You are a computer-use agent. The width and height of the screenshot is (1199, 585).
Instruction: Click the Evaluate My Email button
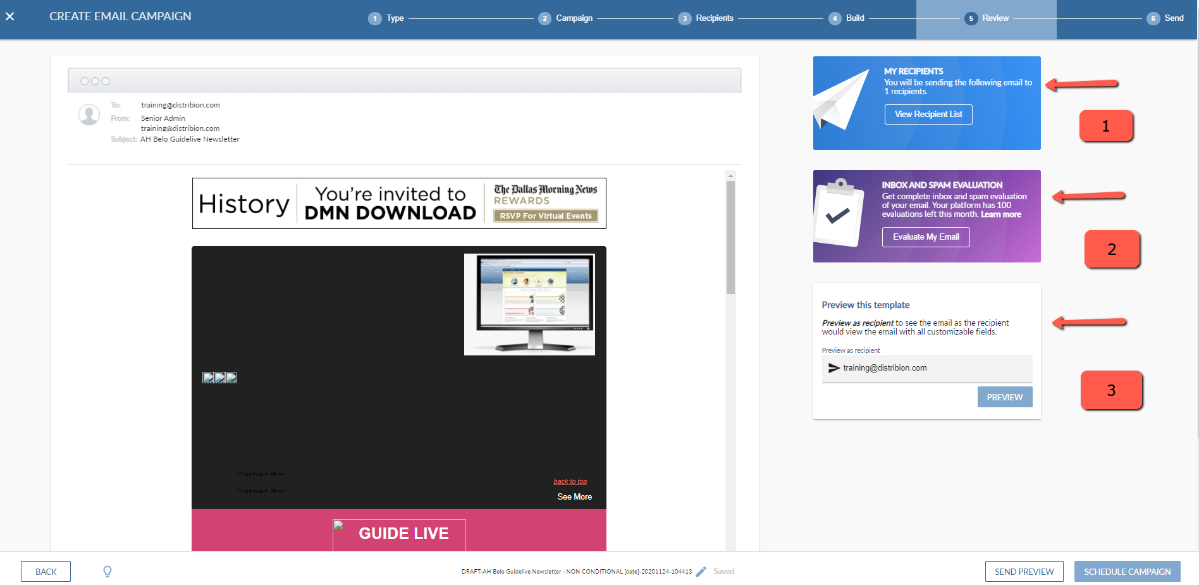click(926, 237)
